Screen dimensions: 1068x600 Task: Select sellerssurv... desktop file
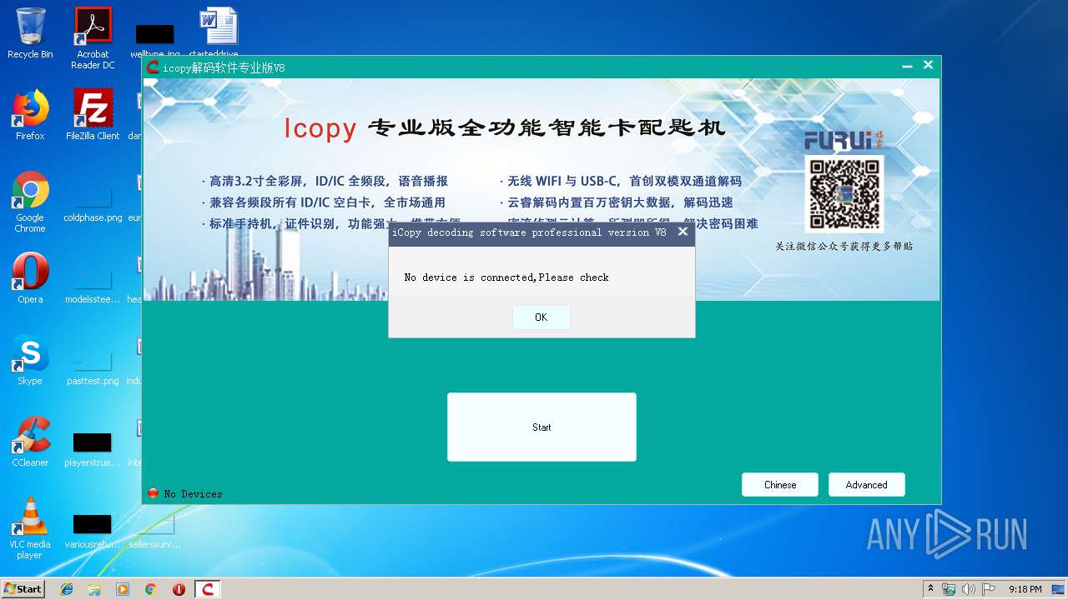click(154, 530)
